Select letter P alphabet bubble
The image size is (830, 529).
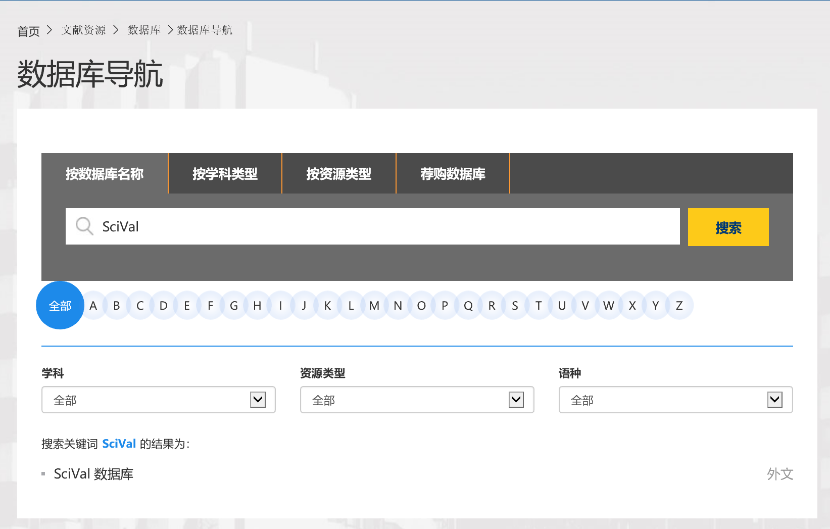[x=445, y=306]
